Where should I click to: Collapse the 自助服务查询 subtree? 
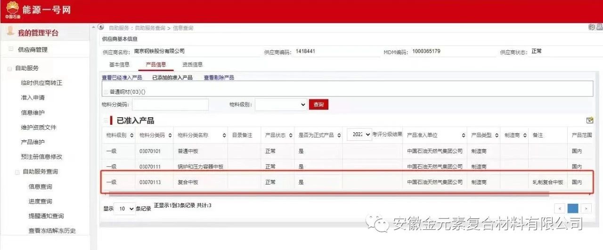click(x=17, y=172)
